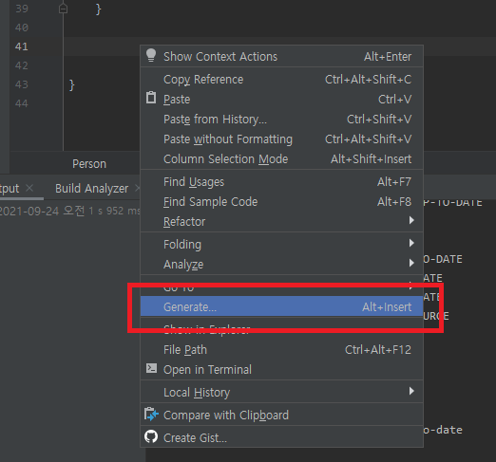This screenshot has width=496, height=462.
Task: Select Copy Reference menu entry
Action: coord(282,80)
